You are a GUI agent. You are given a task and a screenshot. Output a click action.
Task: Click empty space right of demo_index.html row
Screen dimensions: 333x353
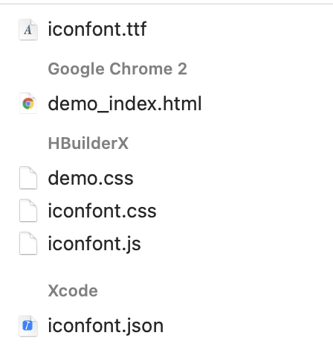266,104
